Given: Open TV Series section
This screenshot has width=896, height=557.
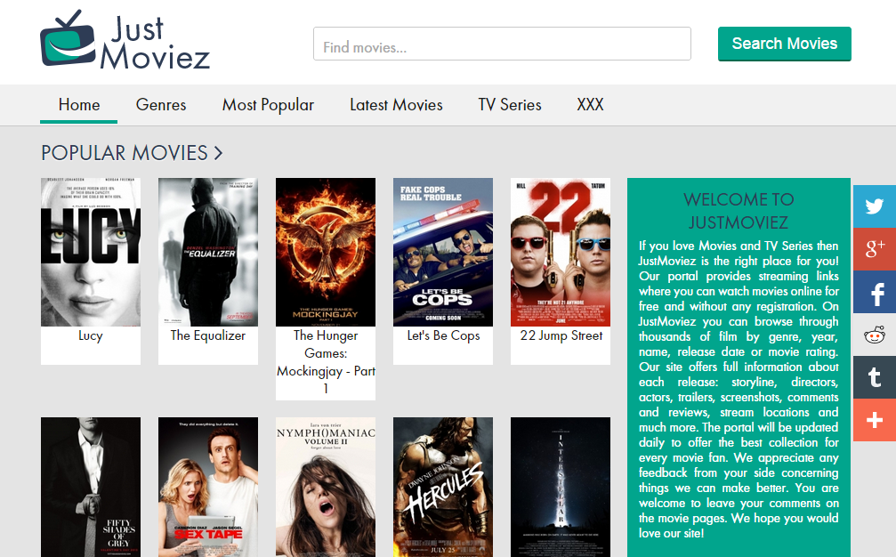Looking at the screenshot, I should pos(510,105).
